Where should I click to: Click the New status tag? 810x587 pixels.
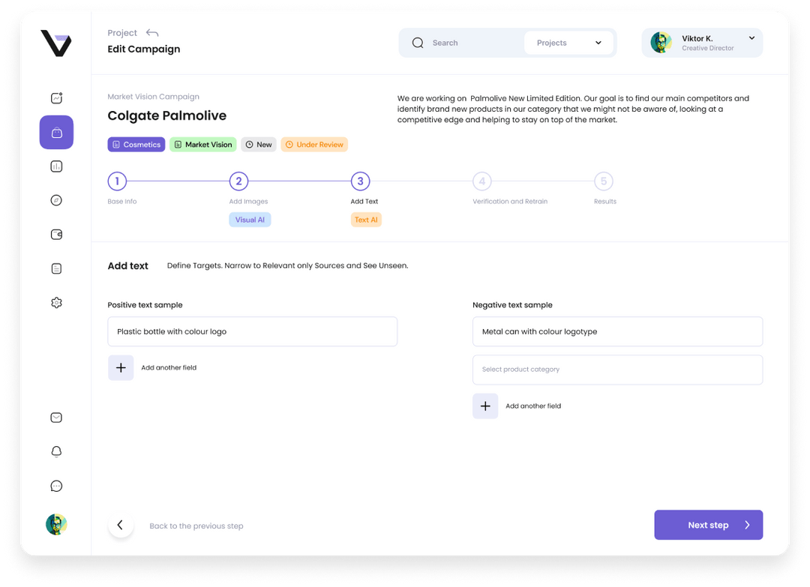coord(259,145)
